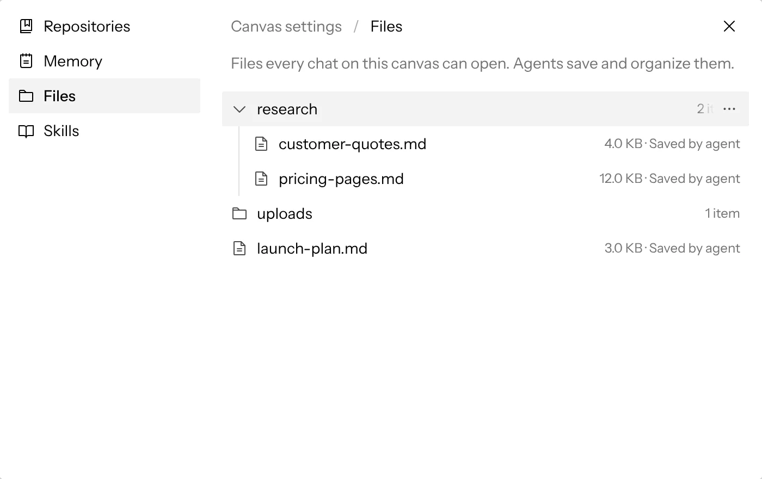Collapse the research folder chevron
The height and width of the screenshot is (479, 762).
[239, 109]
